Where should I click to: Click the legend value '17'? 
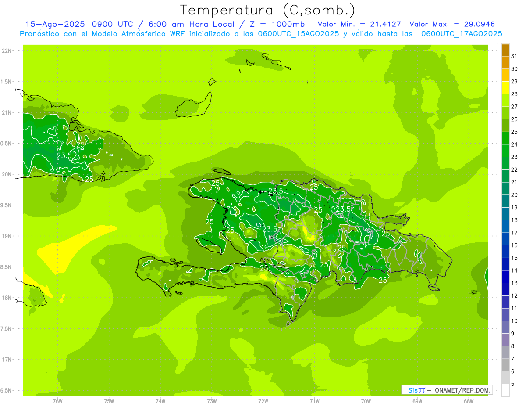click(x=515, y=233)
